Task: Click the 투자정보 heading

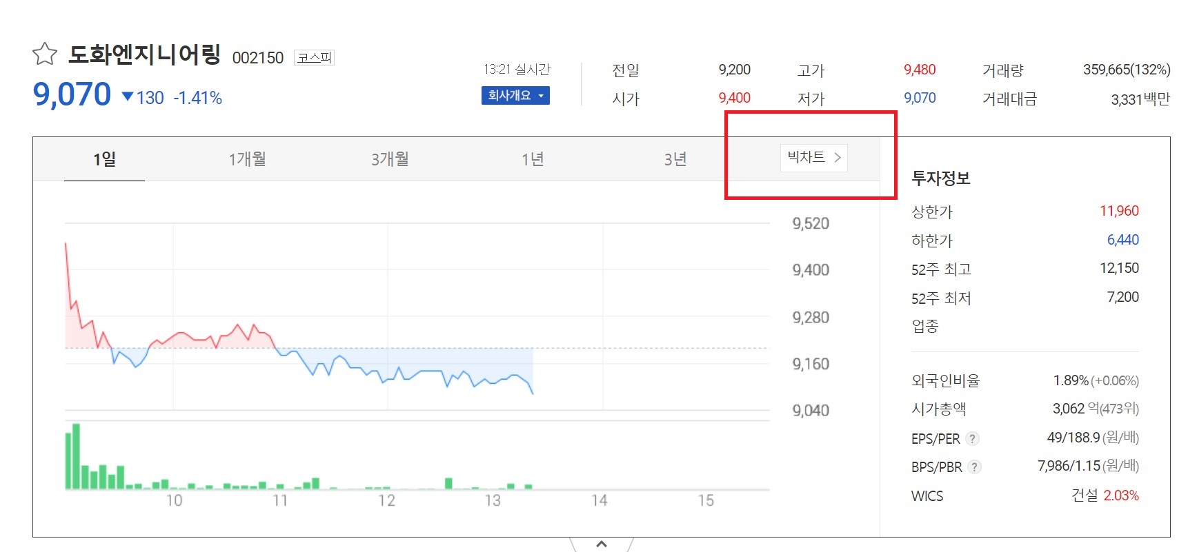Action: 941,178
